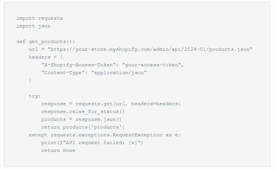Click the closing brace of headers dict

[30, 80]
